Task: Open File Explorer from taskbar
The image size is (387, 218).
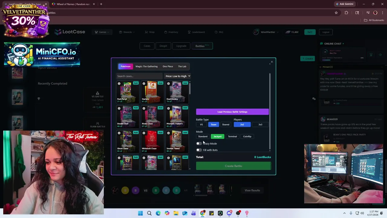Action: pos(176,213)
